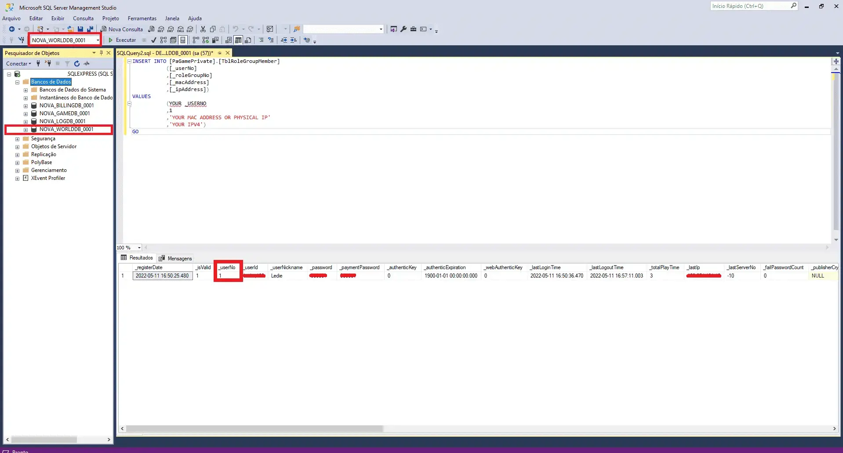Screen dimensions: 843x453
Task: Expand the NOVA_BILLINGDB_0001 database node
Action: point(25,106)
